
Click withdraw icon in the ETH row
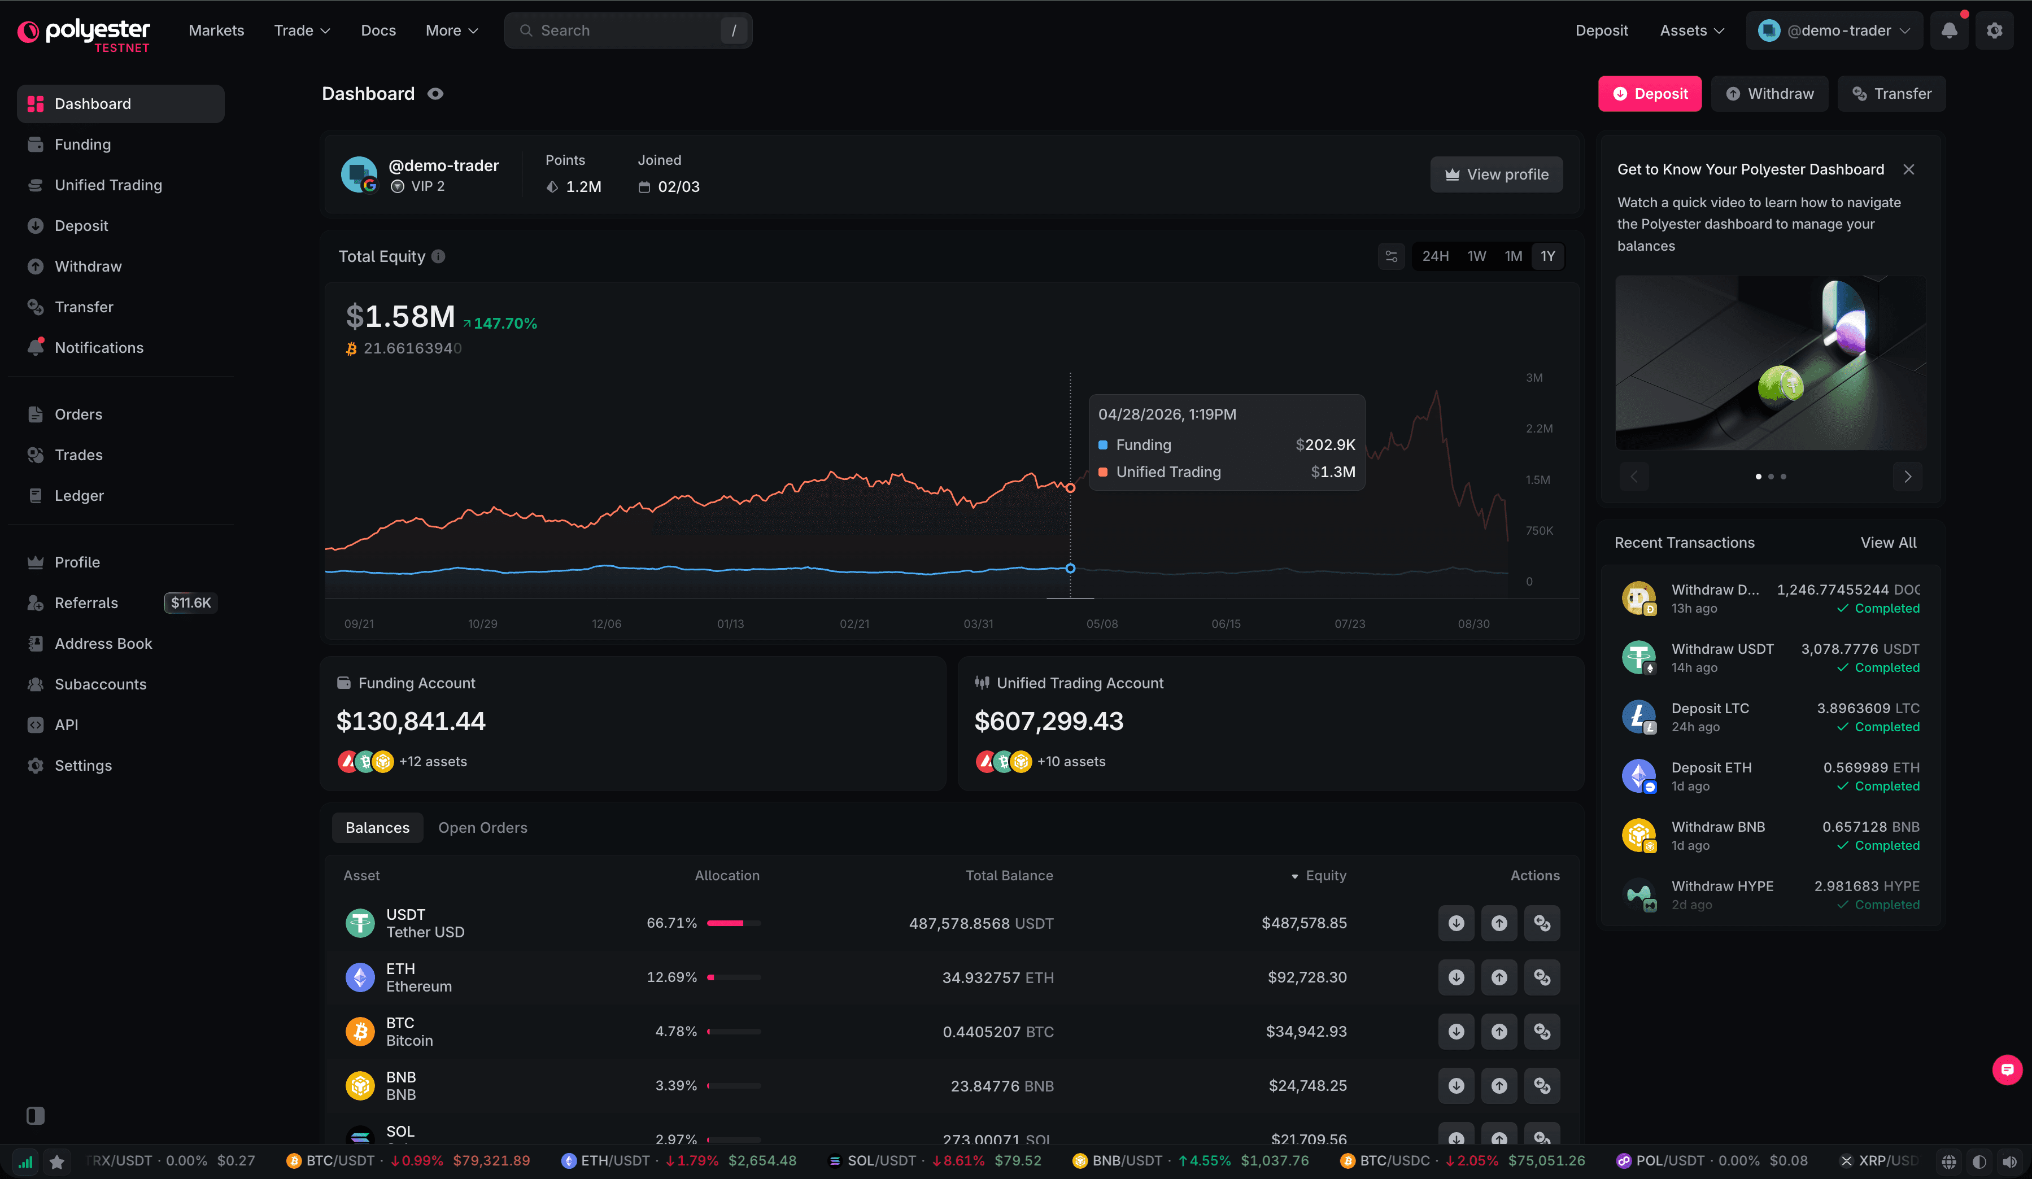(1499, 977)
